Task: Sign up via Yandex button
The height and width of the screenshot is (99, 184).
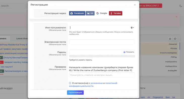Action: [116, 13]
